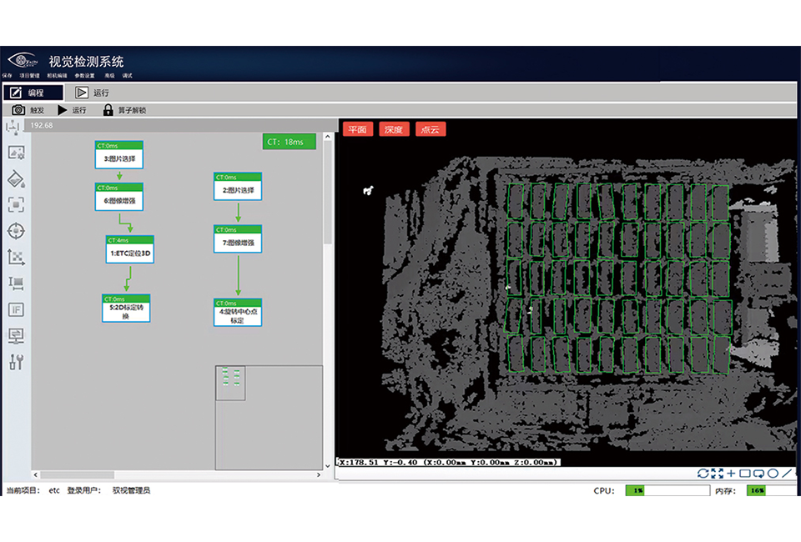Image resolution: width=801 pixels, height=542 pixels.
Task: Select the 1:ETC定位3D flow node
Action: [130, 253]
